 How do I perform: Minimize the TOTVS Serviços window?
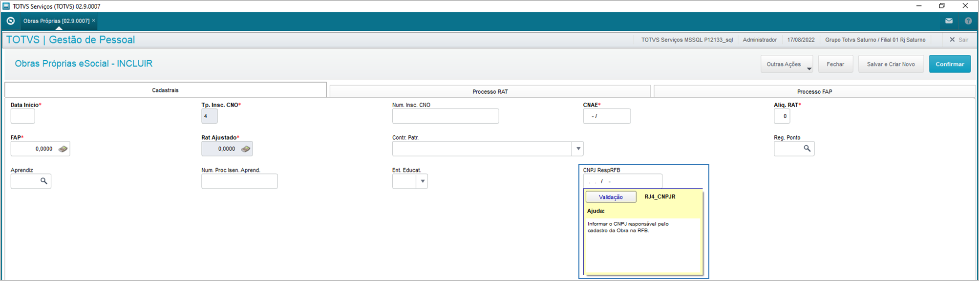tap(918, 6)
